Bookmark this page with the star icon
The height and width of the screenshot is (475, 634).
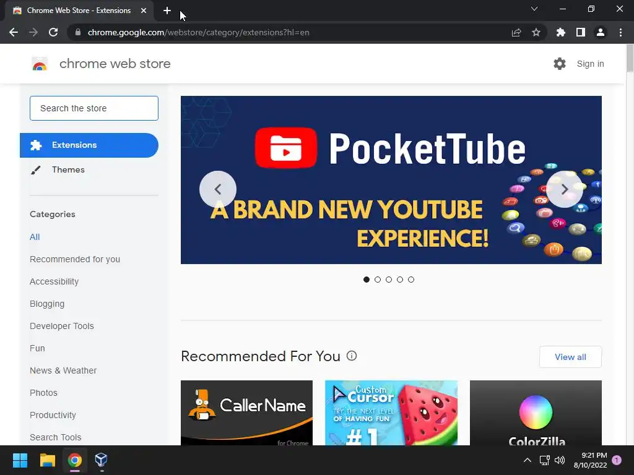click(x=536, y=32)
